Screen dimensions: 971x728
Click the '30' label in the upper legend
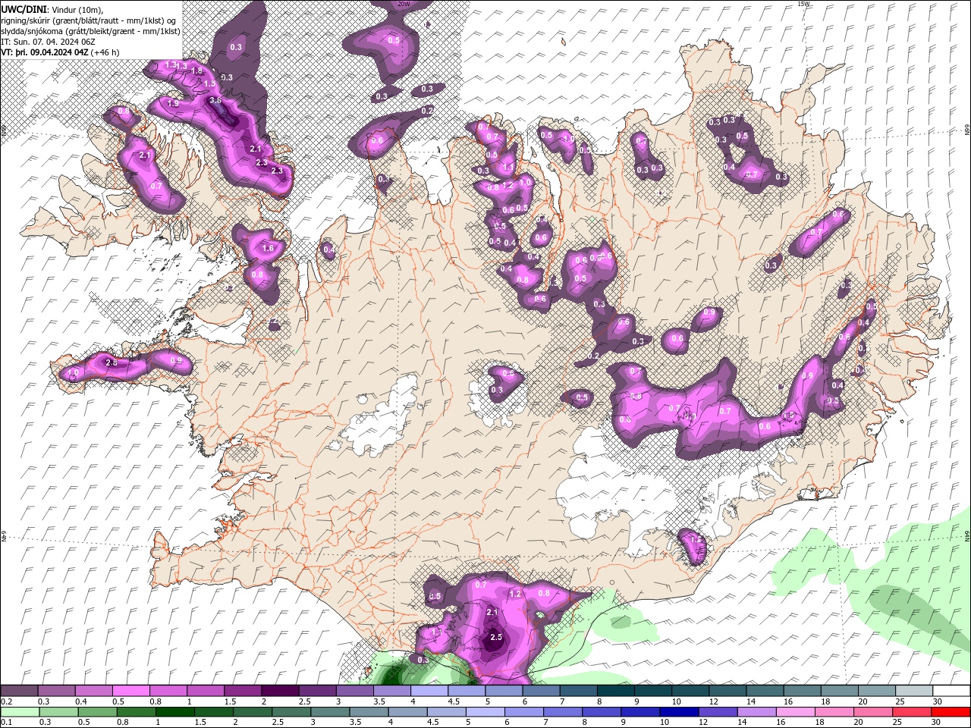click(938, 701)
